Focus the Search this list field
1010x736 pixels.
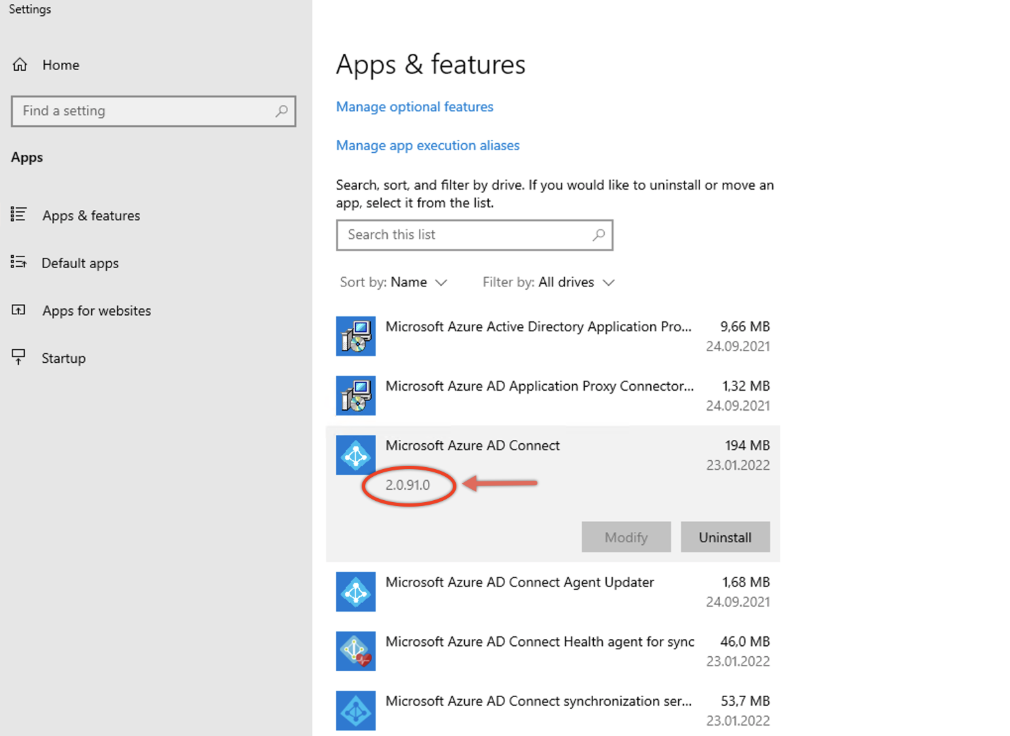click(x=475, y=235)
